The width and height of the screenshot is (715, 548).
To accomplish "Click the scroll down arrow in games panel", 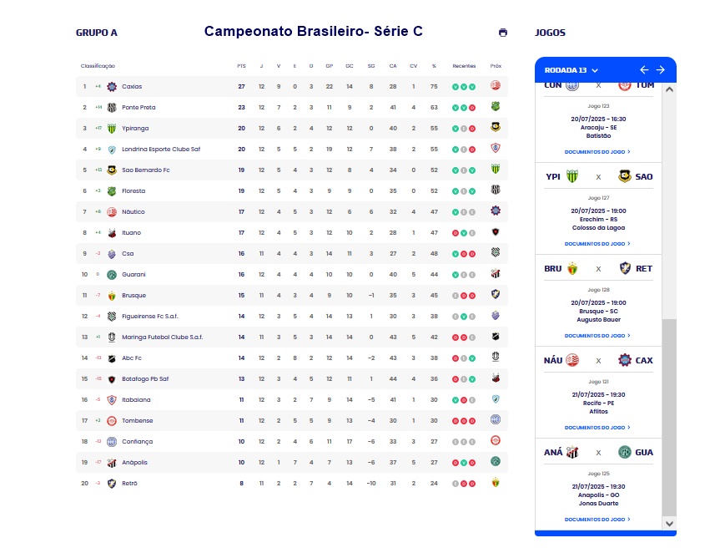I will coord(669,524).
